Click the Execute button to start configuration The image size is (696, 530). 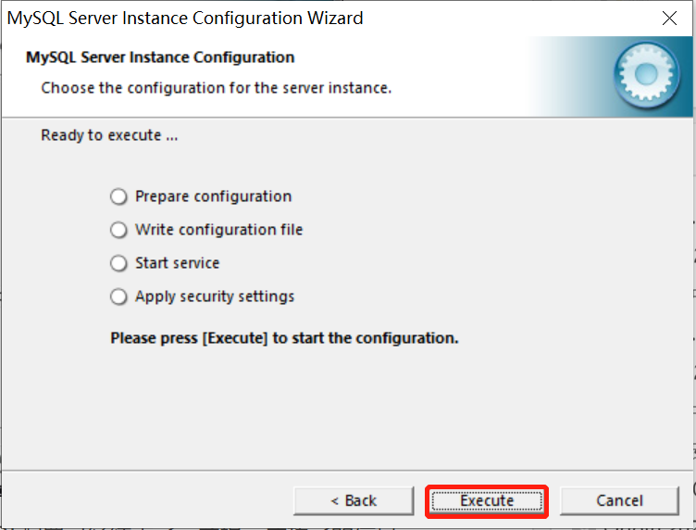[x=487, y=501]
